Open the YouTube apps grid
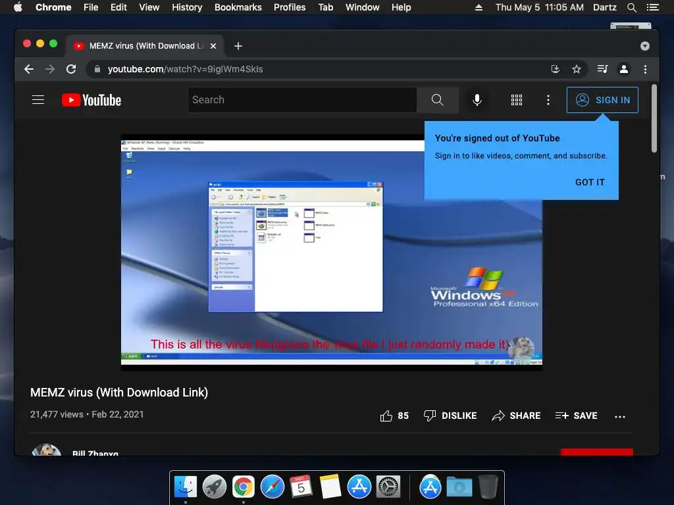Image resolution: width=674 pixels, height=505 pixels. (x=516, y=100)
